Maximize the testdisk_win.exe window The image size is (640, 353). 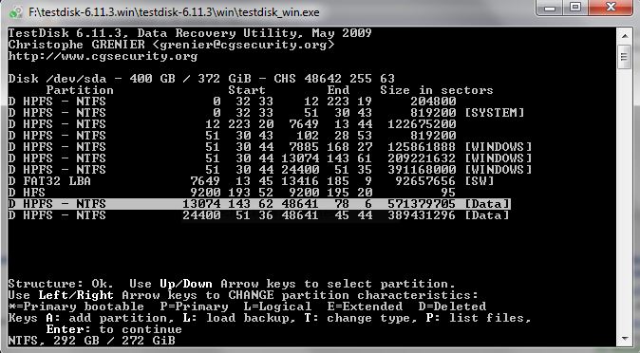[x=575, y=7]
